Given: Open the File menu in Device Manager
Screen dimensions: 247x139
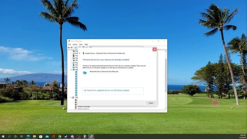Looking at the screenshot, I should (x=69, y=44).
